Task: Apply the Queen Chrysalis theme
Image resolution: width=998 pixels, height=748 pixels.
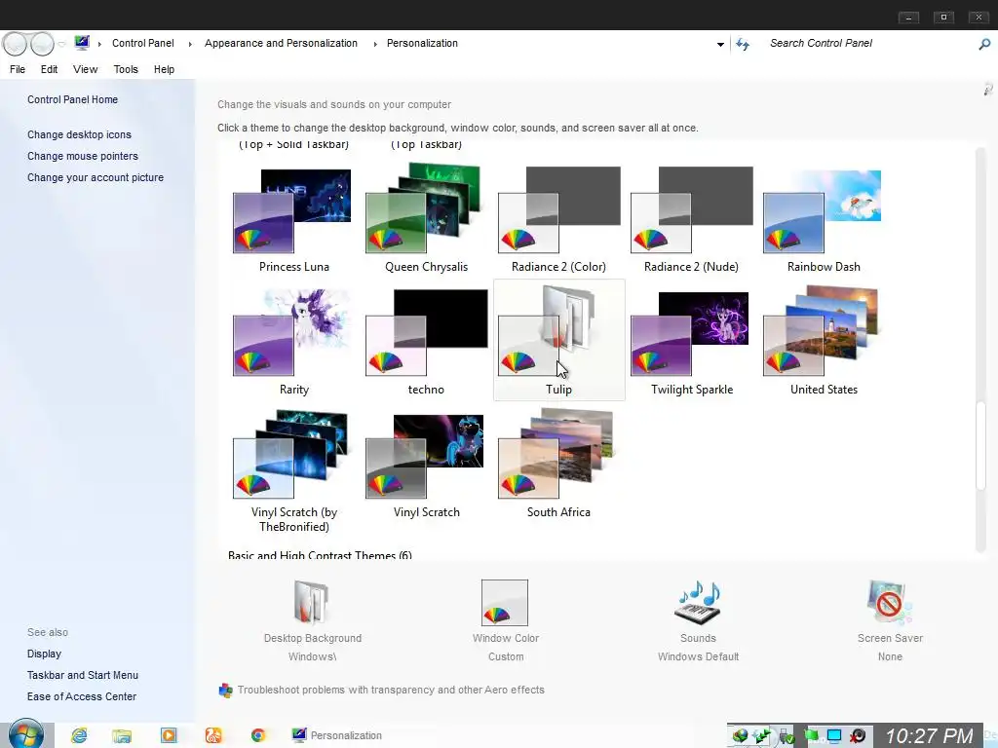Action: point(426,217)
